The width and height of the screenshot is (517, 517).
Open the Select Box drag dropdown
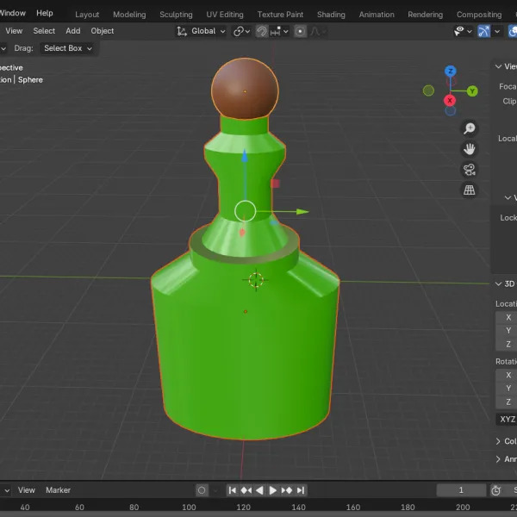[68, 48]
